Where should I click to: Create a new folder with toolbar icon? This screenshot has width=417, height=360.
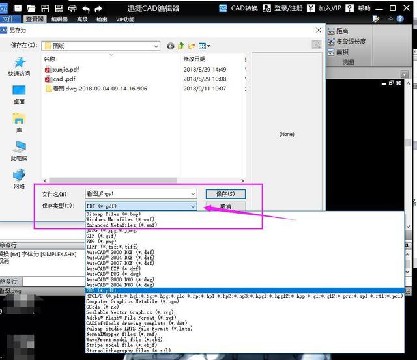[192, 46]
